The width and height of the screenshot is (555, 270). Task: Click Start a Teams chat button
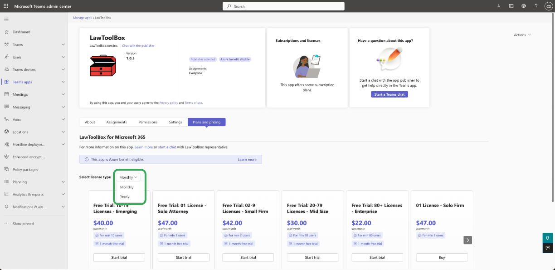(389, 94)
